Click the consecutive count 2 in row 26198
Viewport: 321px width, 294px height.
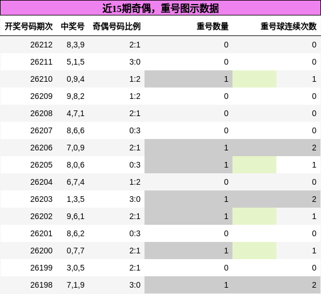coord(314,285)
